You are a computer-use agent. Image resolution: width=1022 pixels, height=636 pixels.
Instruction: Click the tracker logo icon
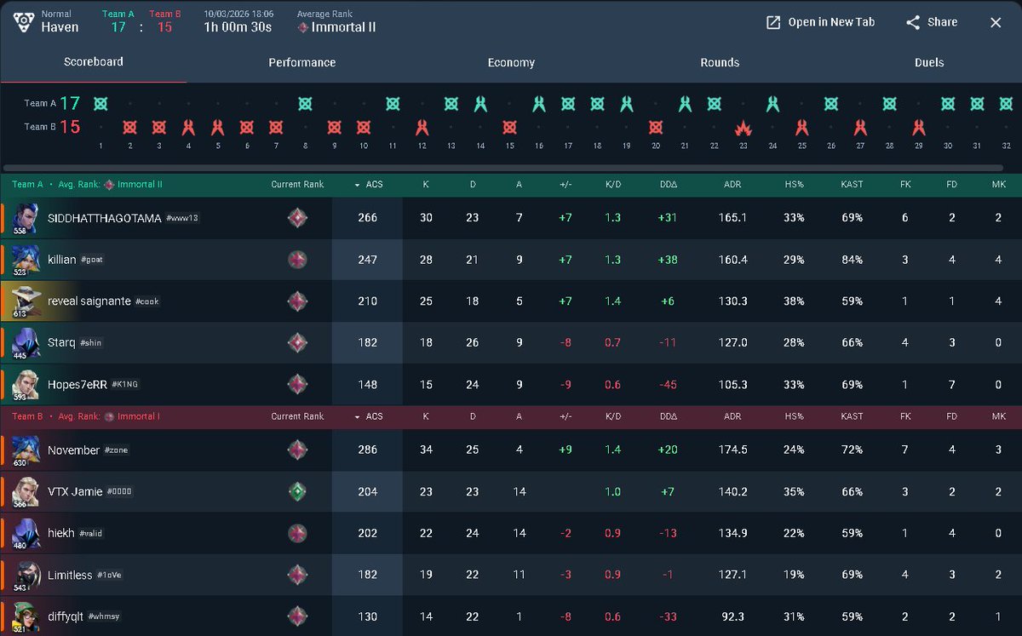pyautogui.click(x=24, y=21)
